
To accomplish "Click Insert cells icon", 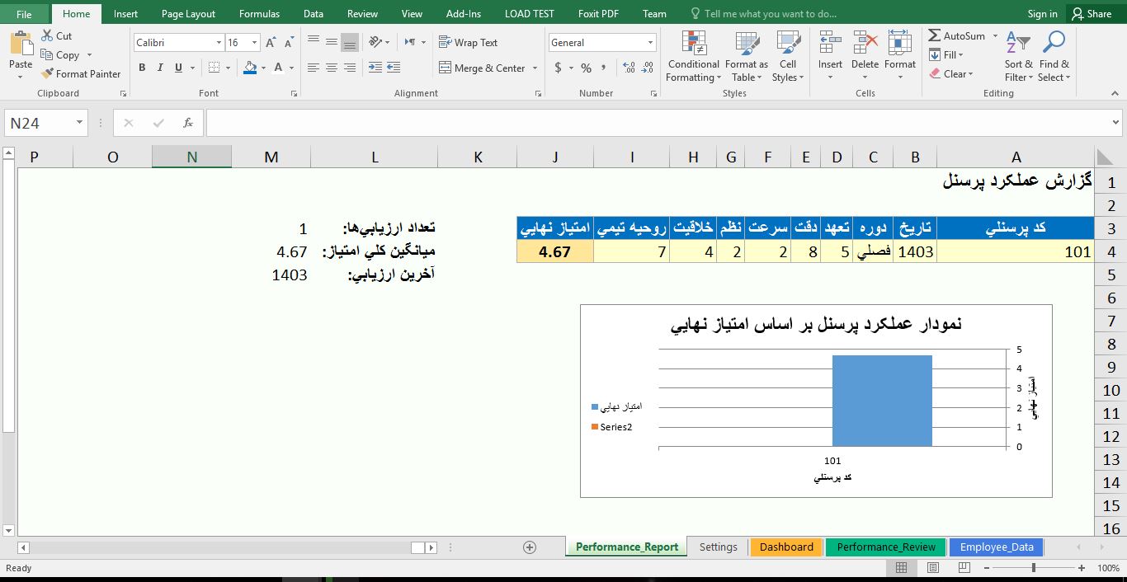I will pyautogui.click(x=830, y=43).
